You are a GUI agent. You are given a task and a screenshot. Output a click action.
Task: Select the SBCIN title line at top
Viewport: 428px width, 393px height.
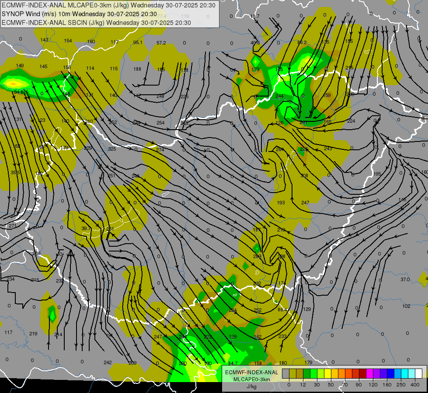click(96, 23)
